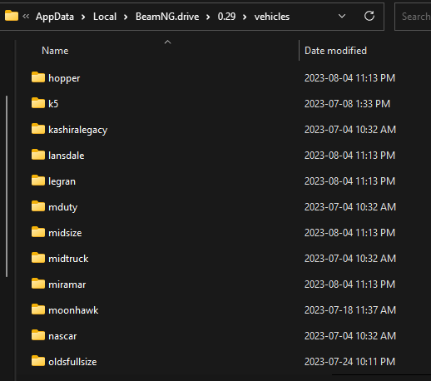The image size is (431, 381).
Task: Go to AppData in breadcrumb
Action: 55,17
